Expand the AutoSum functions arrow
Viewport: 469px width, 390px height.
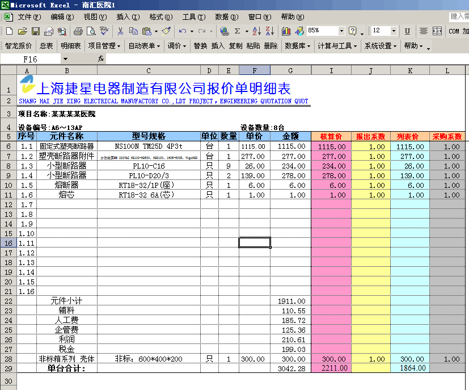[x=247, y=31]
